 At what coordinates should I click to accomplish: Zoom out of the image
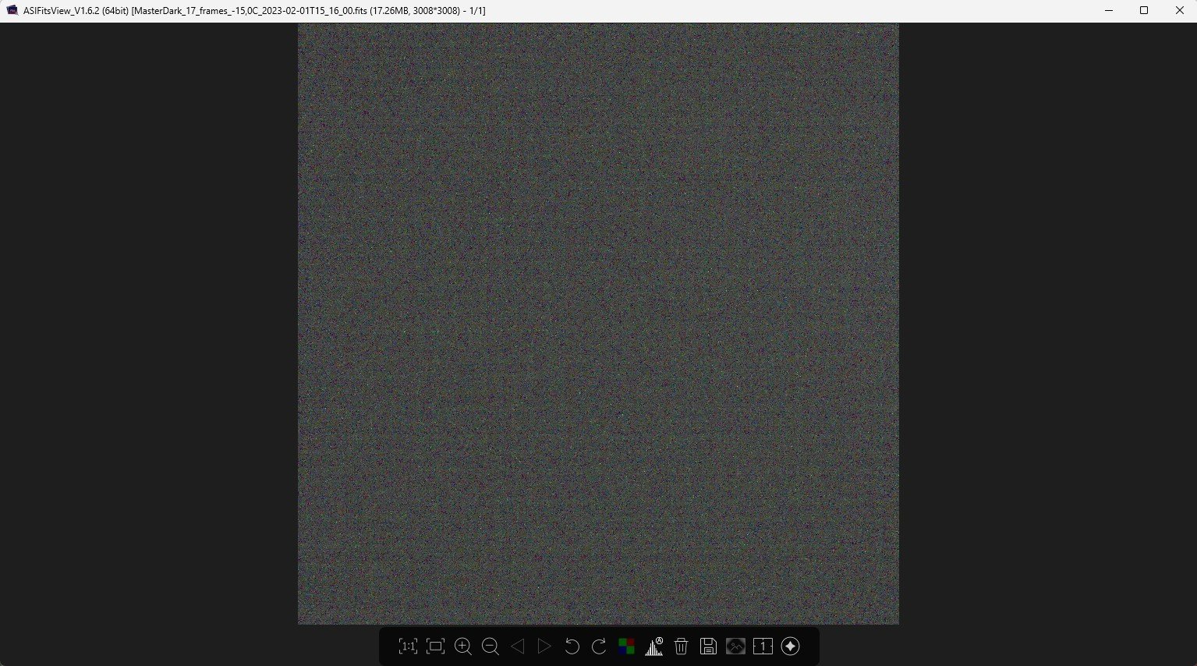point(490,647)
